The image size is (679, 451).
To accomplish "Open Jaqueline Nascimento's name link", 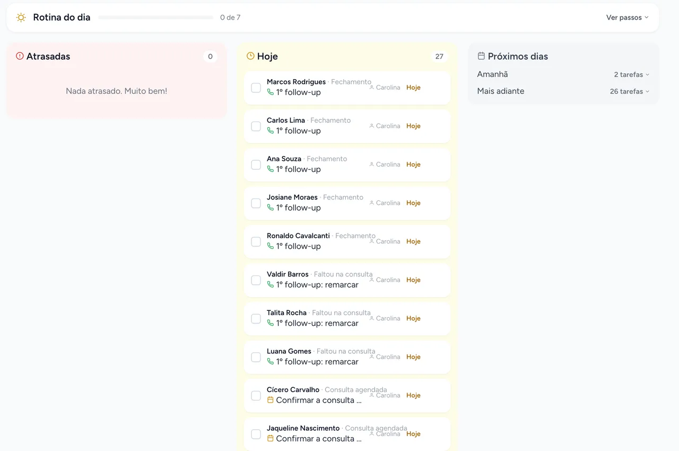I will [303, 428].
